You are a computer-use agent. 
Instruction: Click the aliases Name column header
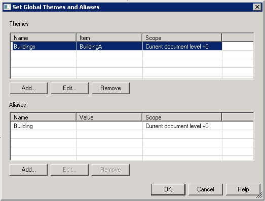(44, 117)
